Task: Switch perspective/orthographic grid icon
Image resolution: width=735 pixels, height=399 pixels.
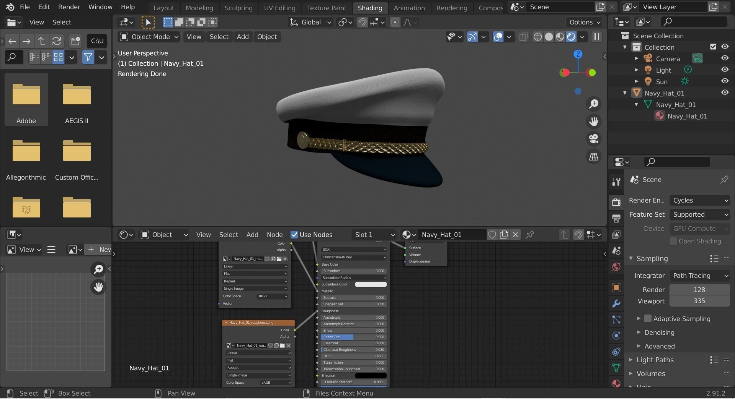Action: tap(594, 156)
